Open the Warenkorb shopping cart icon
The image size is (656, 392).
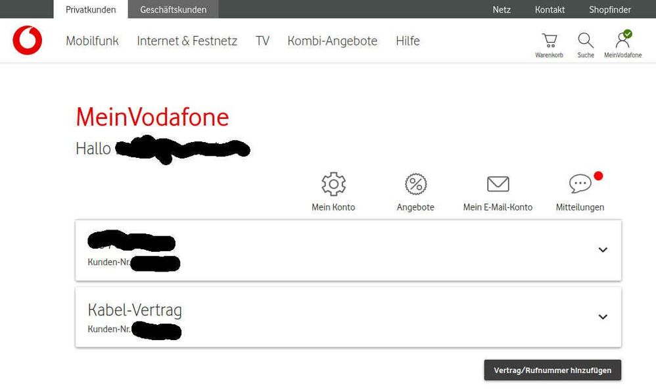tap(550, 41)
